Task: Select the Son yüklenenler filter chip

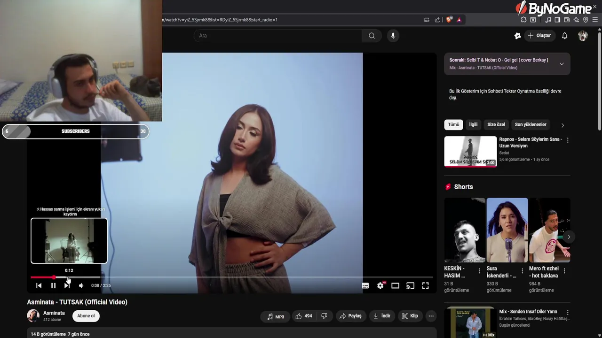Action: [531, 124]
